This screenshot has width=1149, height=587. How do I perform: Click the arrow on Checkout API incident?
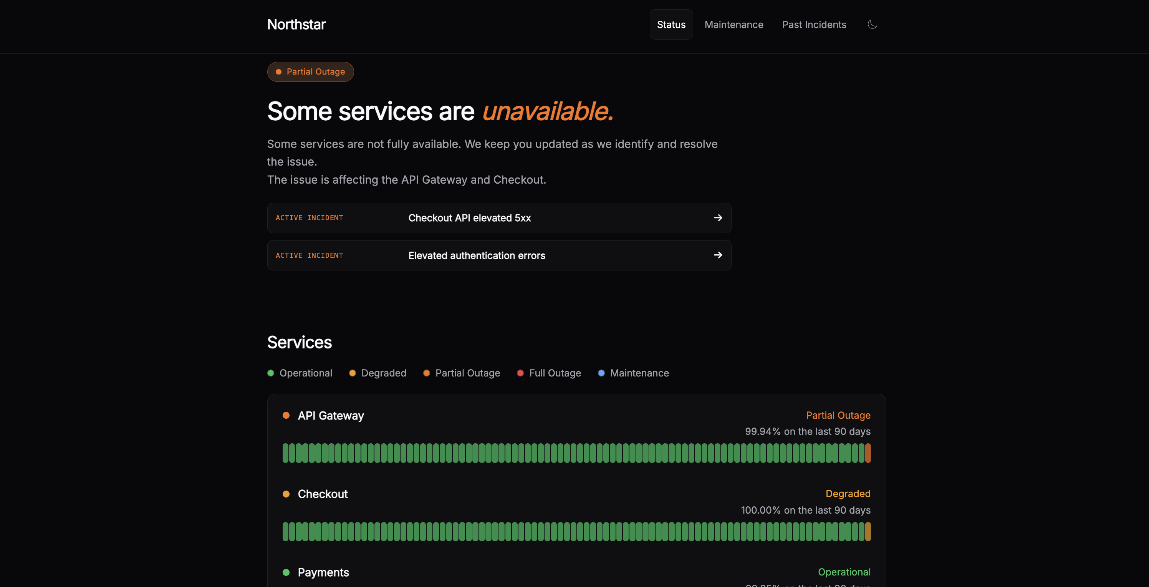(718, 218)
